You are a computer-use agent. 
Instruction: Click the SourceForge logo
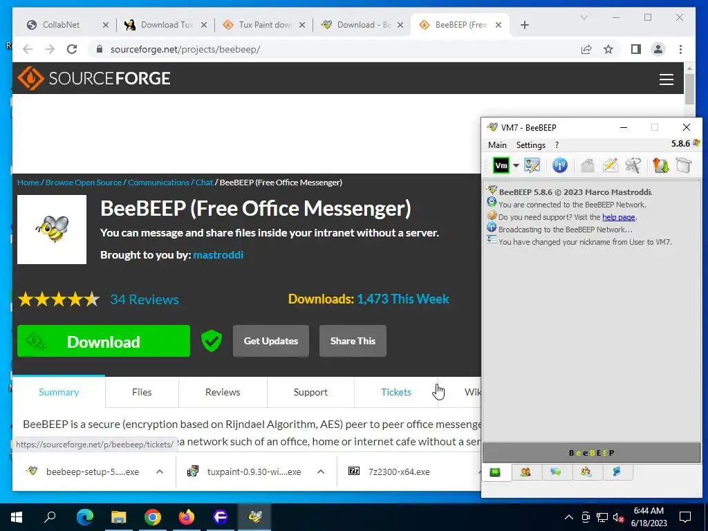tap(94, 78)
